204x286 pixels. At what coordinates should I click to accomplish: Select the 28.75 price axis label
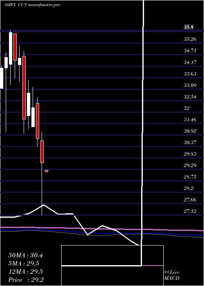tap(190, 177)
